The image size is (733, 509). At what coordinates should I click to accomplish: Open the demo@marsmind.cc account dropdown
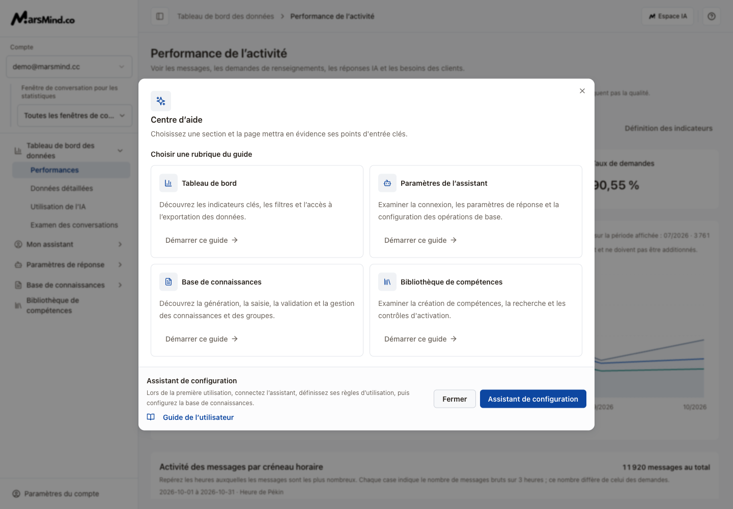[x=69, y=67]
